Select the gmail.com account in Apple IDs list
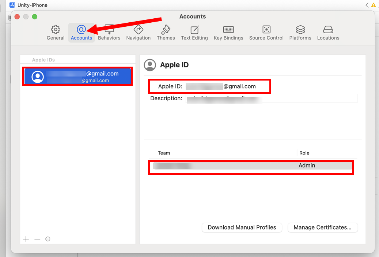 click(77, 77)
